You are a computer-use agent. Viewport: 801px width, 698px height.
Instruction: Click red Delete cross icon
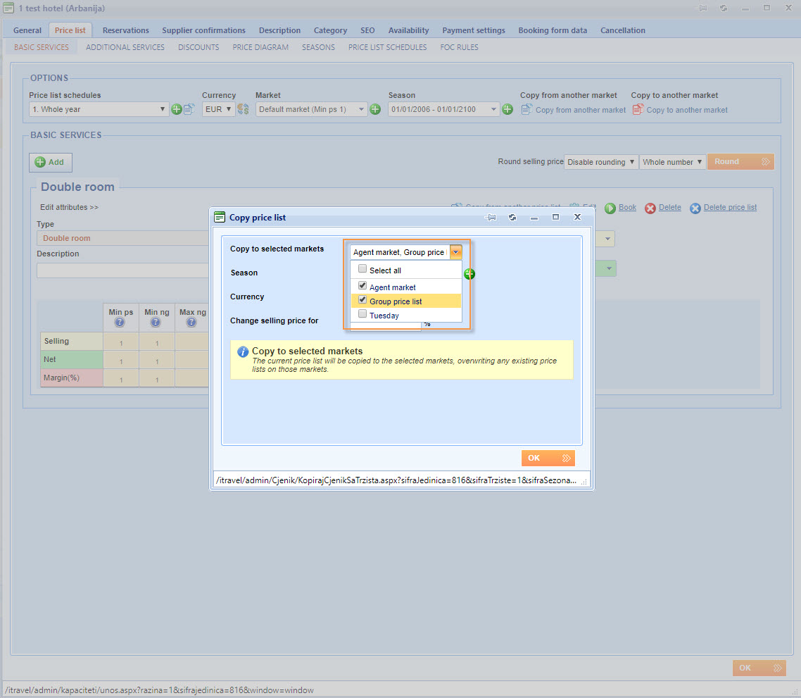pos(650,208)
